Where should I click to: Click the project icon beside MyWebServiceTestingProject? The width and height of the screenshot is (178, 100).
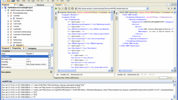5,7
